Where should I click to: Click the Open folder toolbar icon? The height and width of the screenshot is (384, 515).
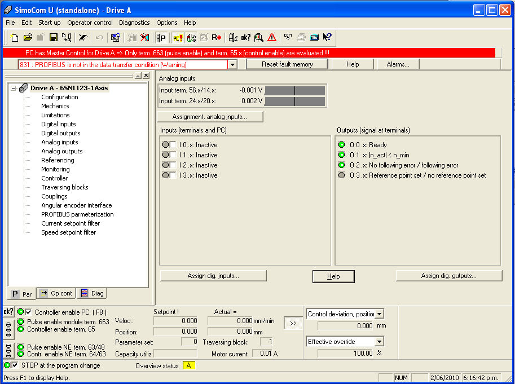(28, 37)
